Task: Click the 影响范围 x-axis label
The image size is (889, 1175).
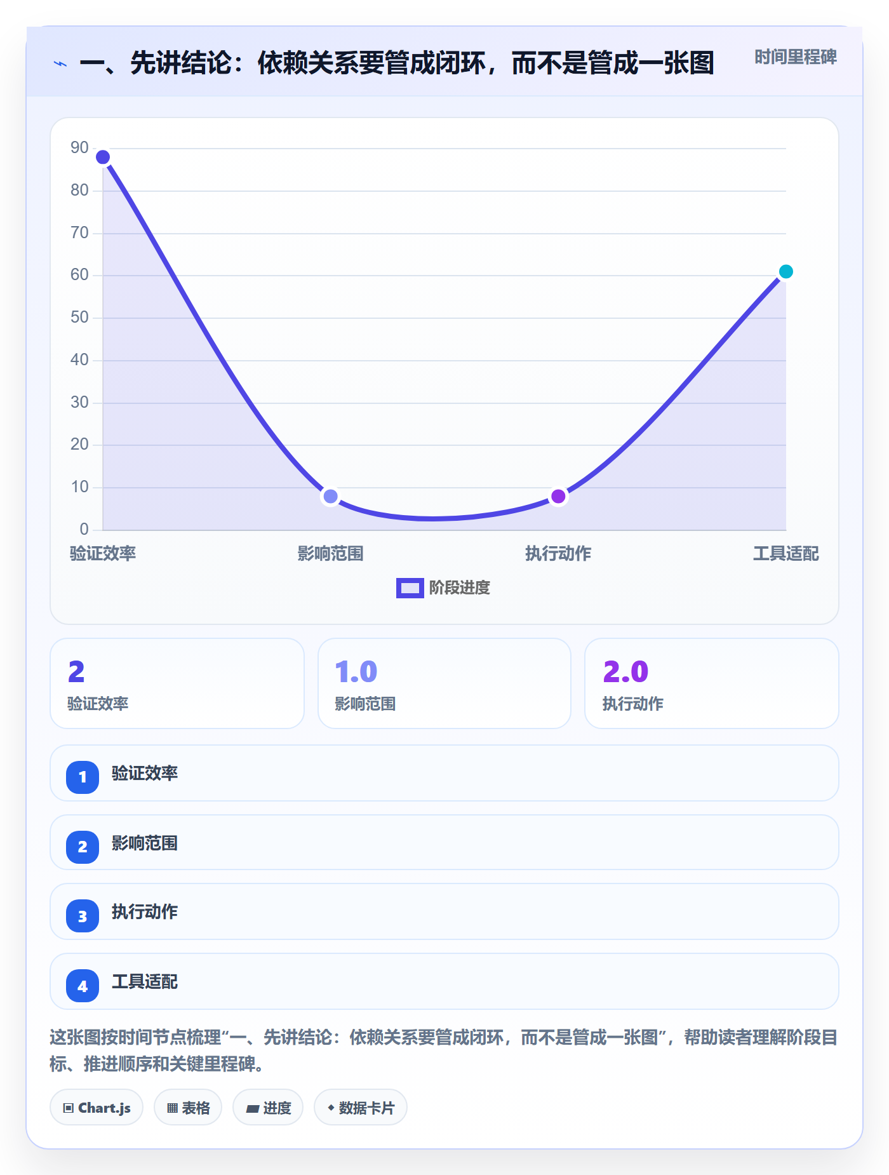Action: tap(330, 554)
